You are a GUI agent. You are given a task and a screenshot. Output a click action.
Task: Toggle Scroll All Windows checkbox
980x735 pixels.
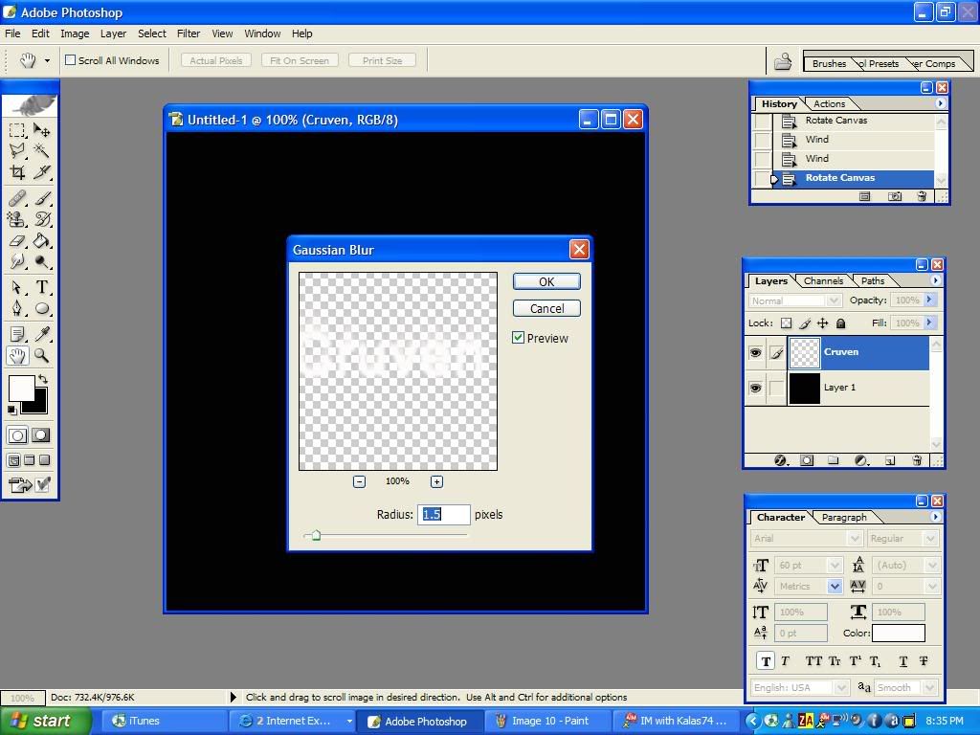coord(71,60)
